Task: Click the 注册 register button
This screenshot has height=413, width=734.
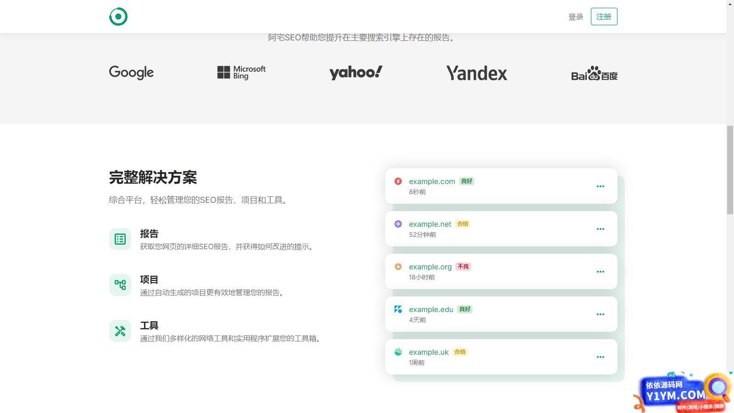Action: tap(604, 17)
